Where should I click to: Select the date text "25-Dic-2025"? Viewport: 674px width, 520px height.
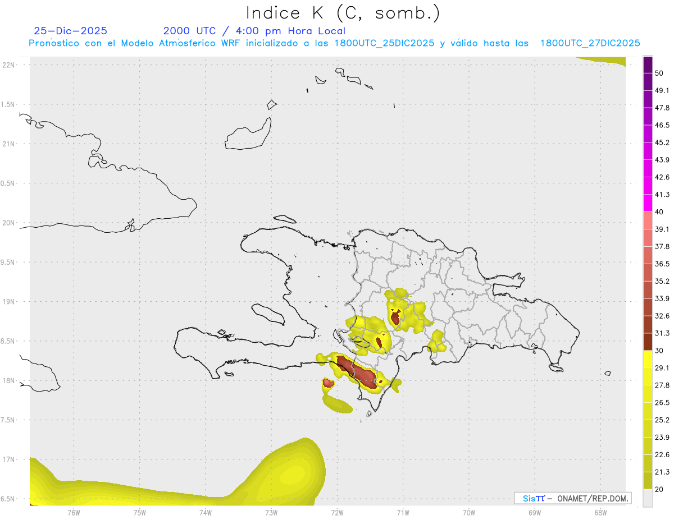click(71, 31)
